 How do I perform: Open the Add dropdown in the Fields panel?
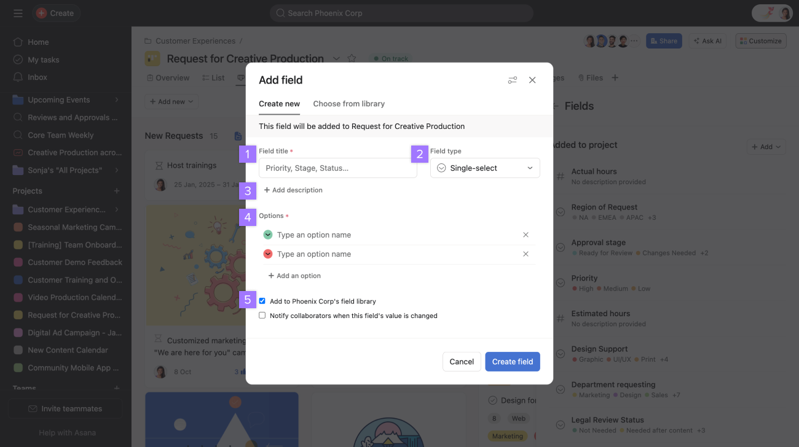tap(766, 147)
